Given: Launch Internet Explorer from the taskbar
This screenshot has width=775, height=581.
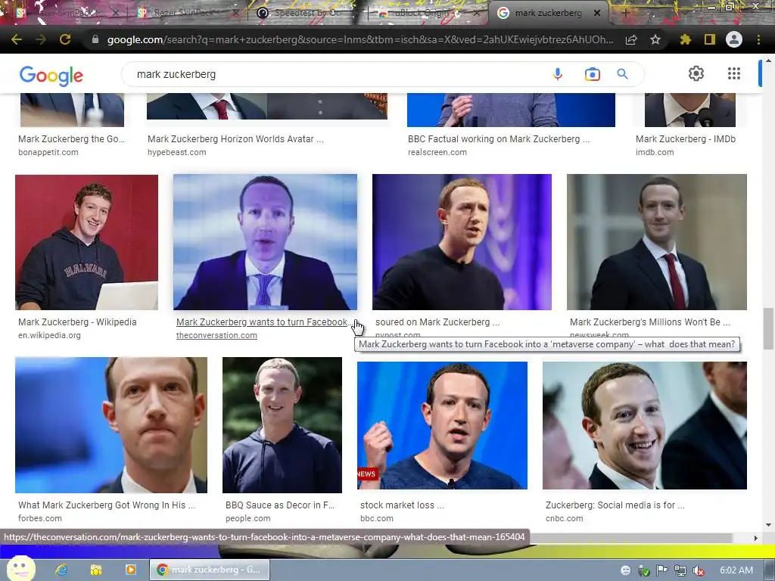Looking at the screenshot, I should pos(61,570).
